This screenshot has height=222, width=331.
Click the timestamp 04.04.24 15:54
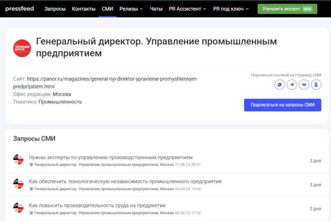(x=188, y=189)
